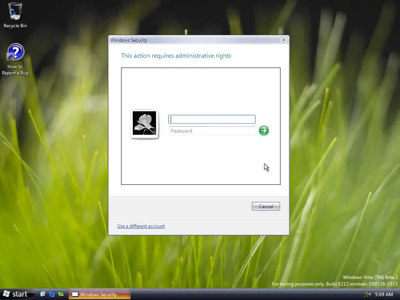
Task: Click the first quick launch icon
Action: click(x=43, y=294)
